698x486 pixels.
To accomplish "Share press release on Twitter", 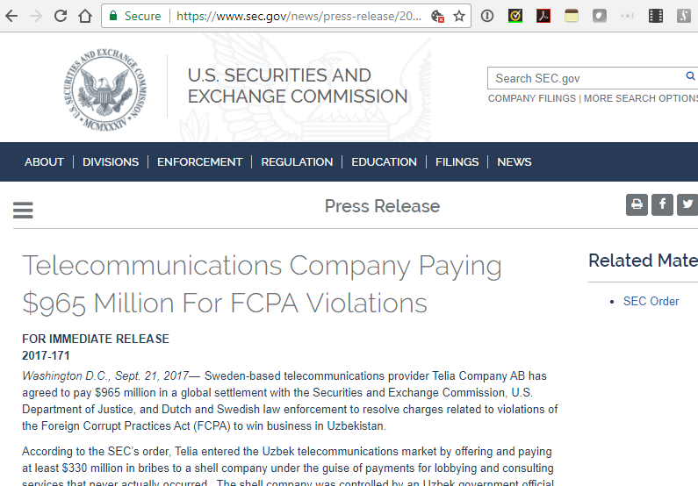I will [x=688, y=204].
